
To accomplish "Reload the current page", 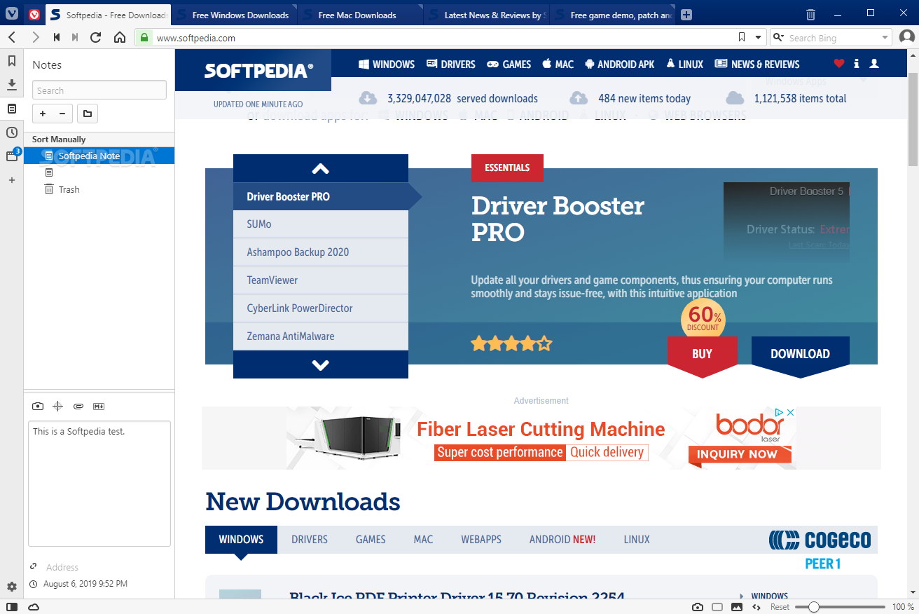I will (x=96, y=37).
